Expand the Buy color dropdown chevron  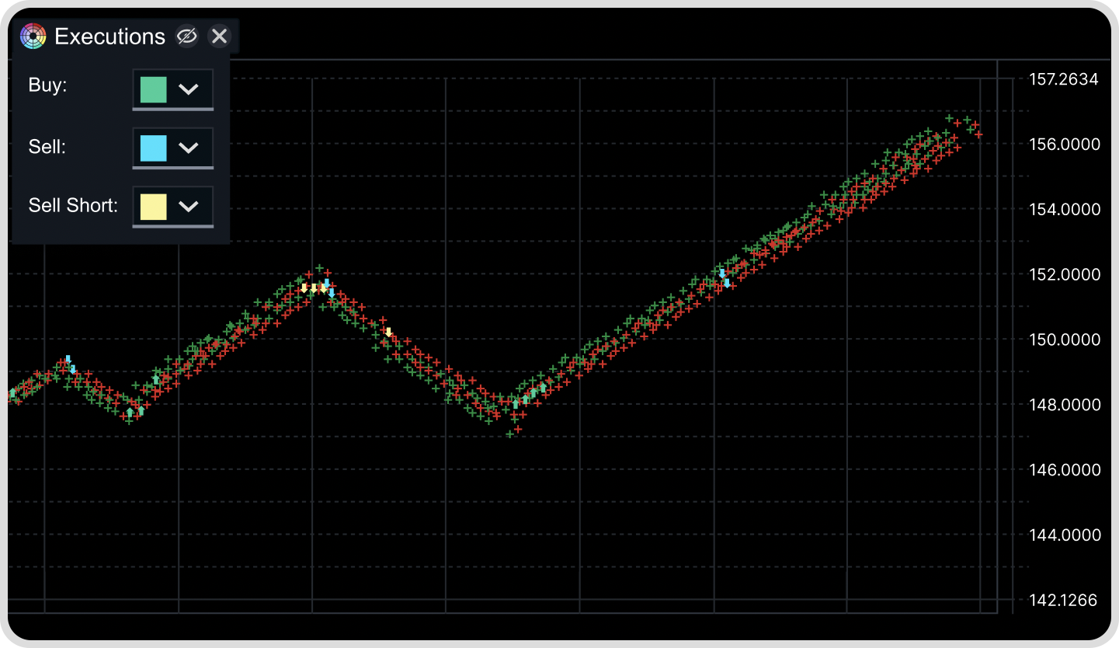tap(189, 89)
